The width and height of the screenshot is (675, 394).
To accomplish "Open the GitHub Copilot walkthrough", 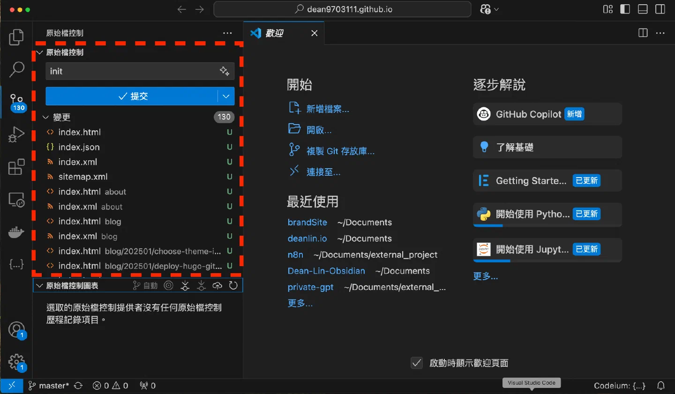I will 547,114.
